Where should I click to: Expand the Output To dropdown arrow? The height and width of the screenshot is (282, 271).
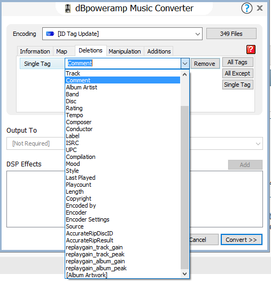(x=258, y=144)
